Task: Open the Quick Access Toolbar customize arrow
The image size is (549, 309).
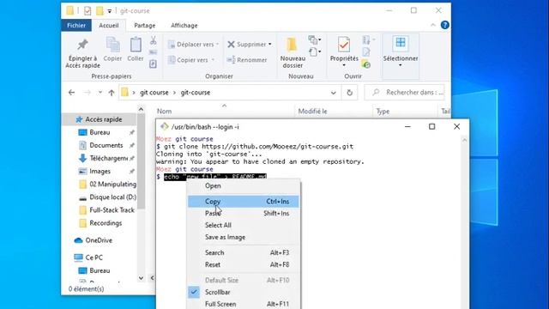Action: 109,11
